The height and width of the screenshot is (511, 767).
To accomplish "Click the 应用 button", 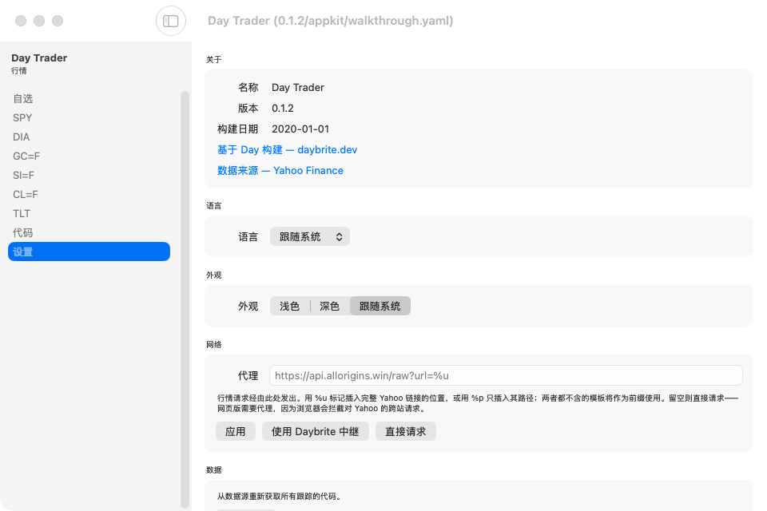I will [x=235, y=431].
